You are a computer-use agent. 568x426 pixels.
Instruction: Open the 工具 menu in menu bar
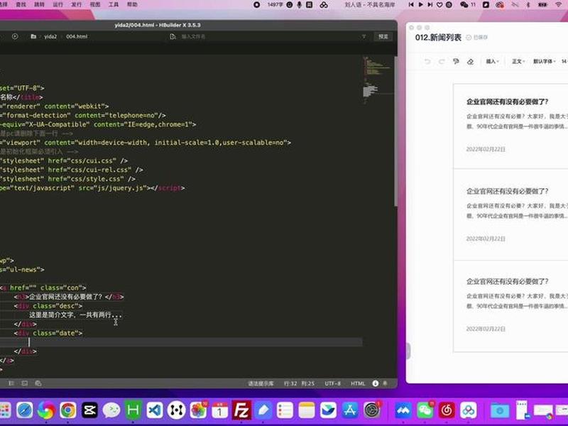(x=114, y=4)
